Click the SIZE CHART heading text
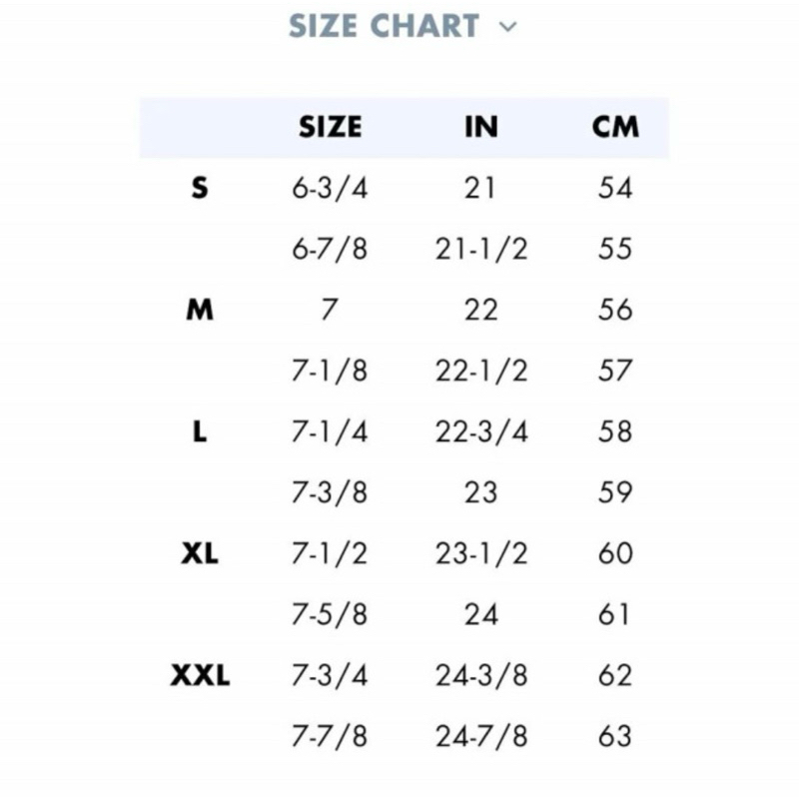The width and height of the screenshot is (799, 799). [384, 26]
